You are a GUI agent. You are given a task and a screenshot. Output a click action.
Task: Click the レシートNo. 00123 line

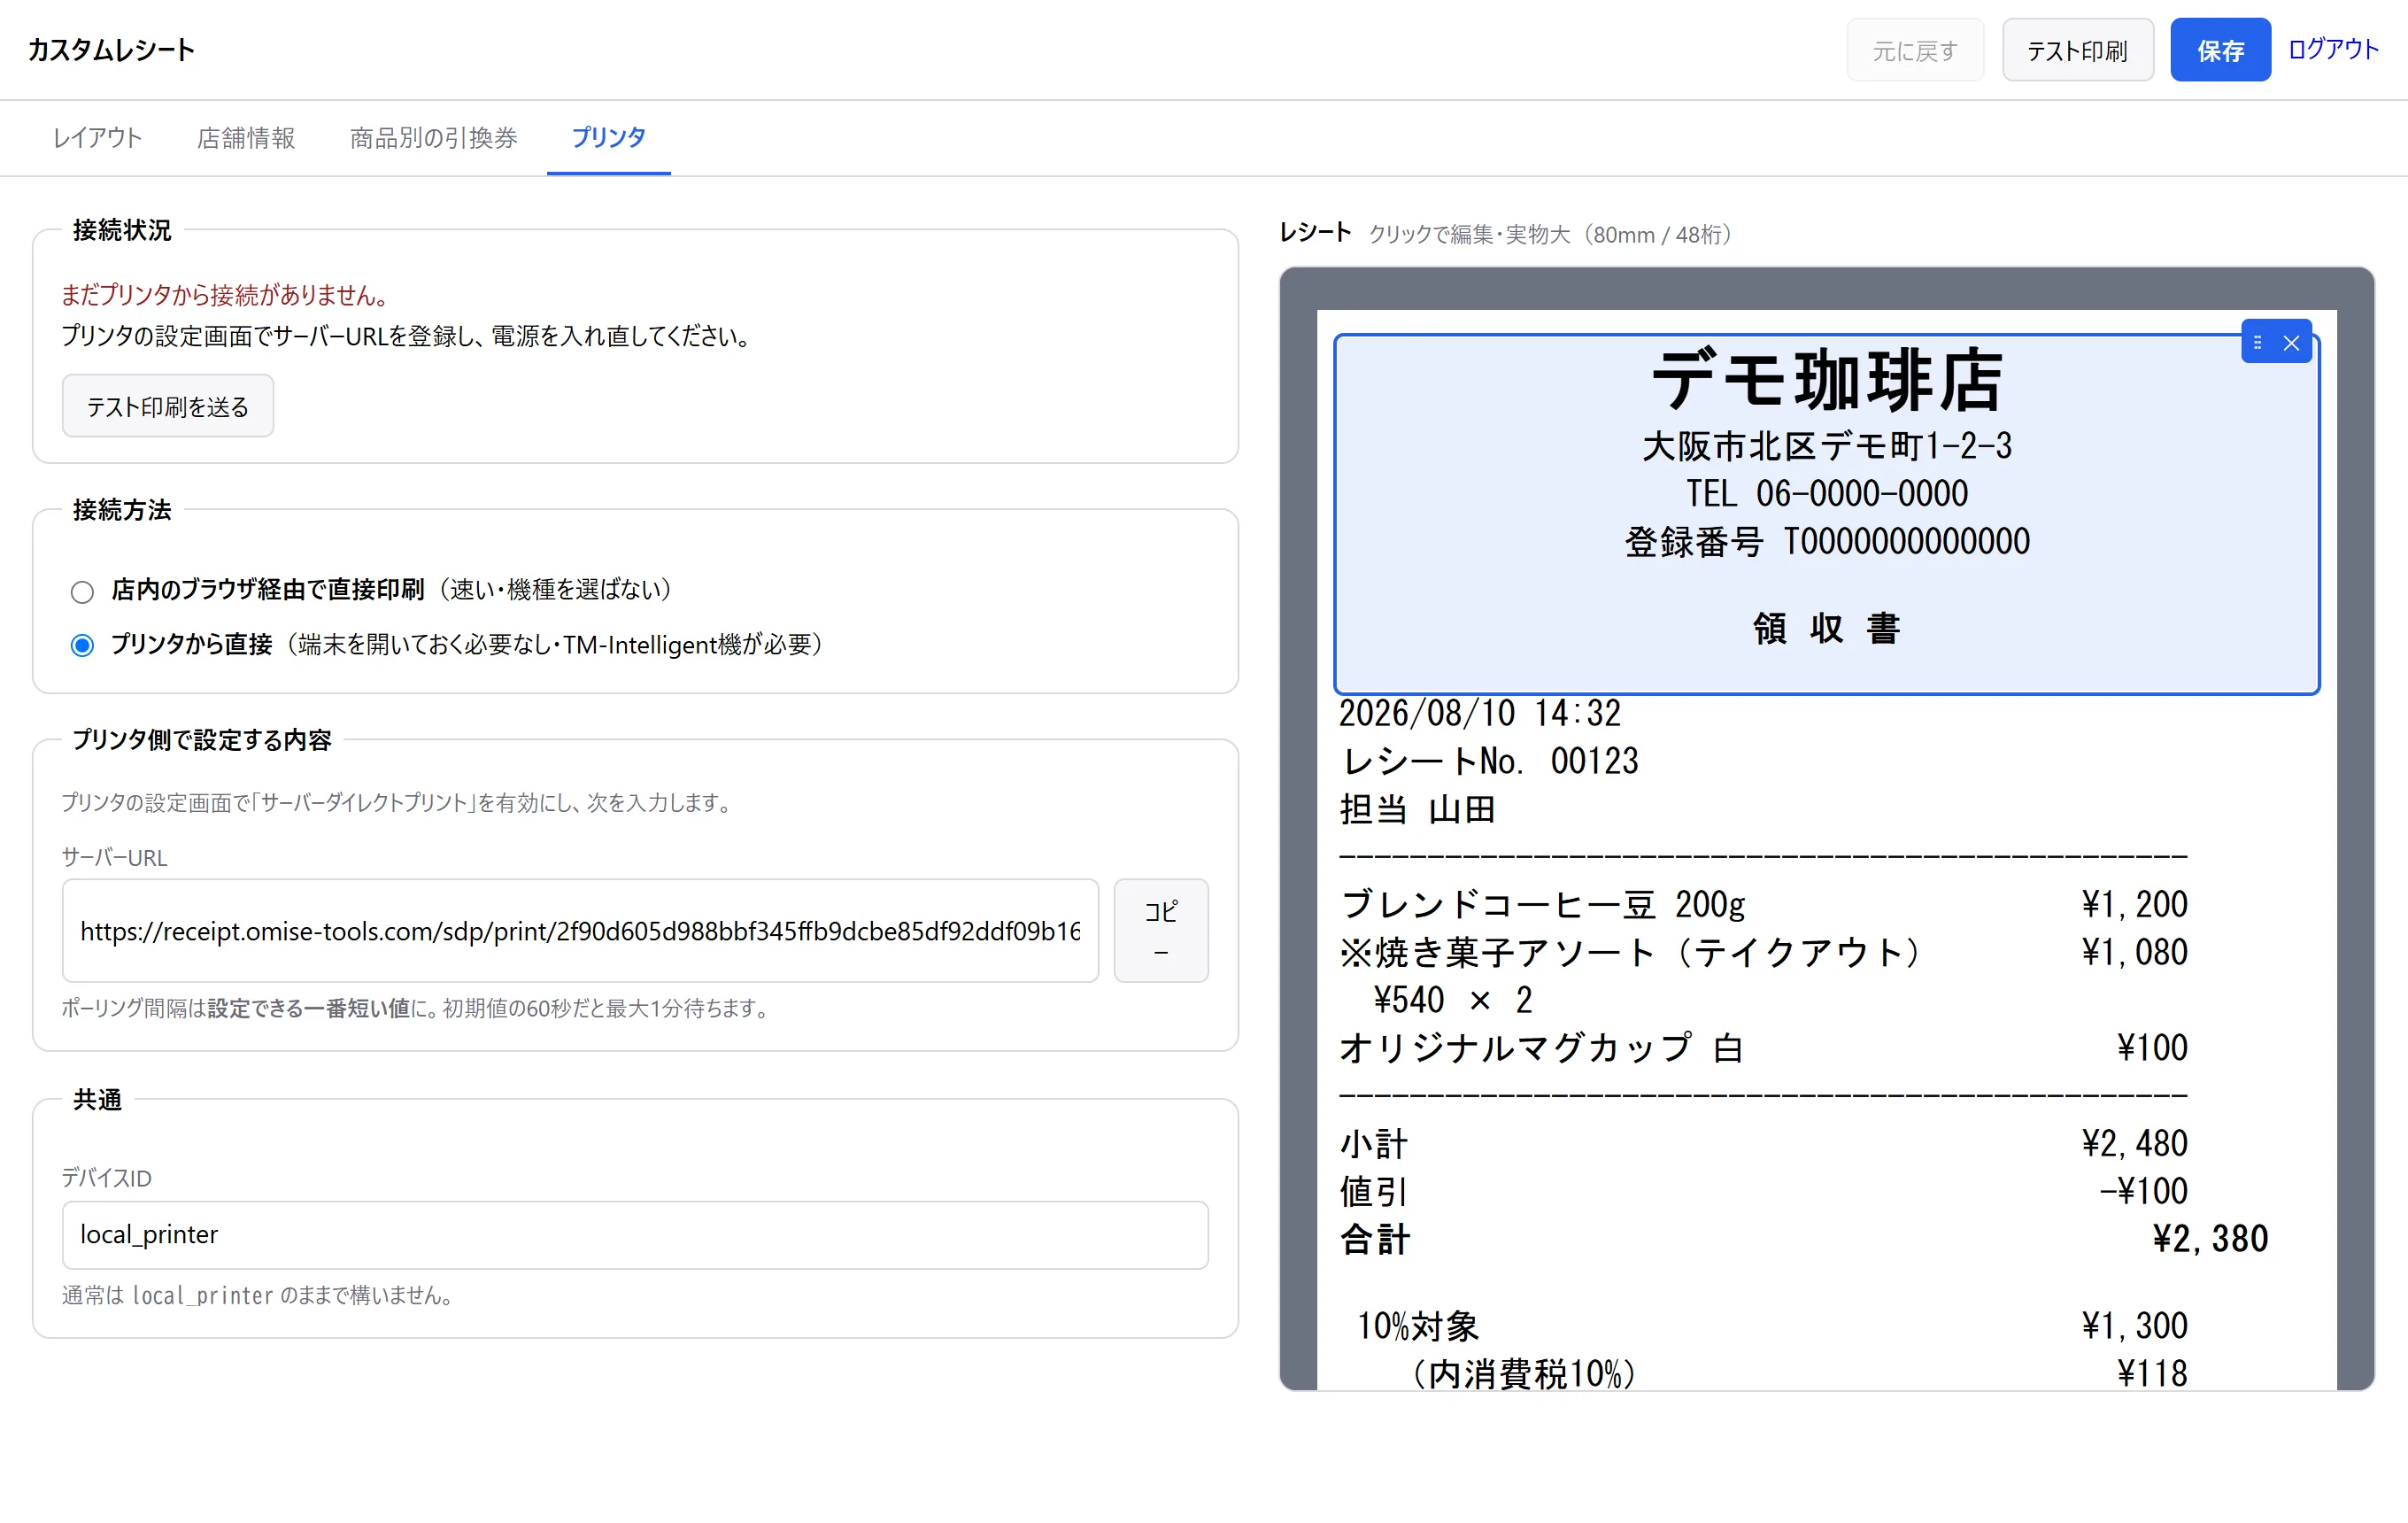click(x=1489, y=762)
